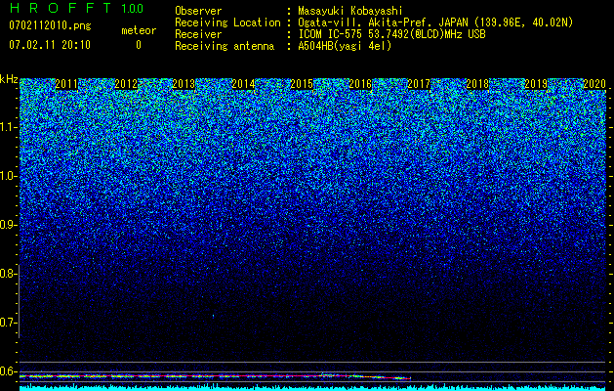The height and width of the screenshot is (391, 614).
Task: Click the 2018 time marker
Action: click(477, 84)
